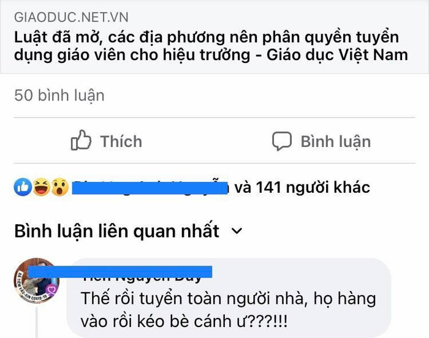The width and height of the screenshot is (429, 338).
Task: Open 'Bình luận liên quan nhất' sort menu
Action: point(117,231)
